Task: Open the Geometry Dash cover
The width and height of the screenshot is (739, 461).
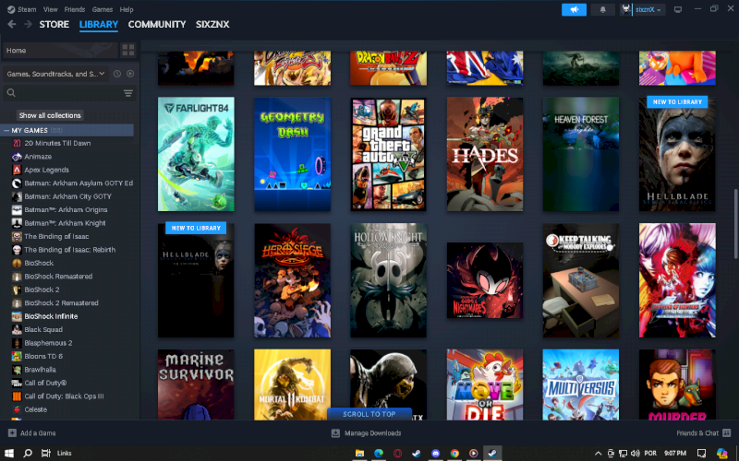Action: click(292, 154)
